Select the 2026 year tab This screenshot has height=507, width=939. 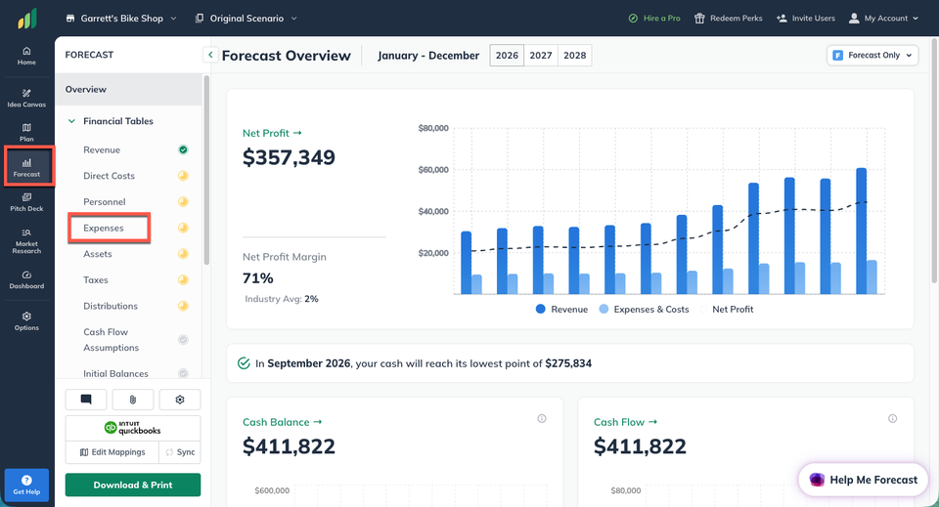tap(507, 55)
